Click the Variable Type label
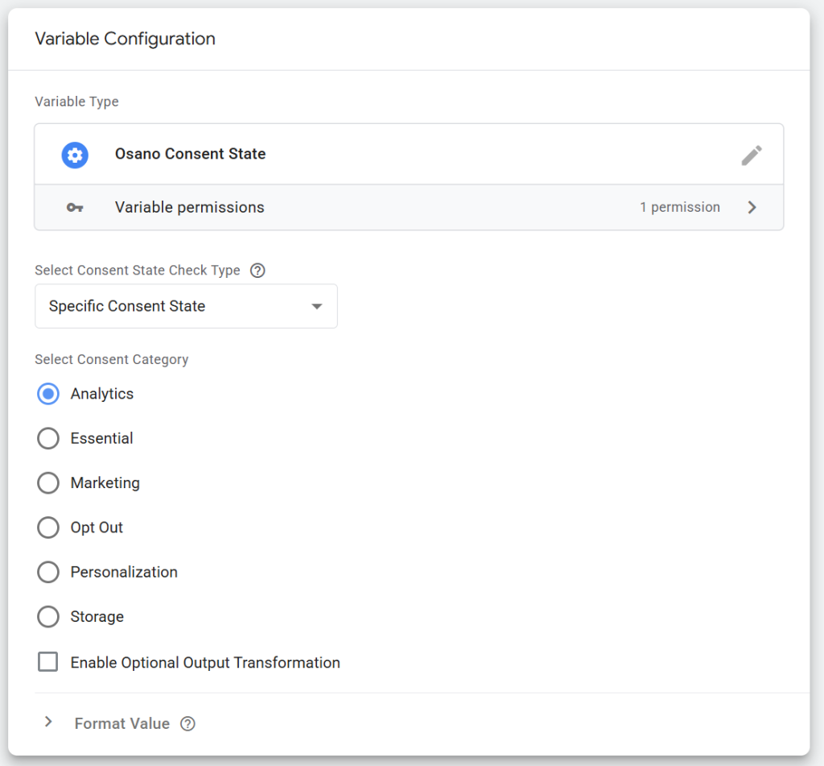The width and height of the screenshot is (824, 766). pos(76,101)
